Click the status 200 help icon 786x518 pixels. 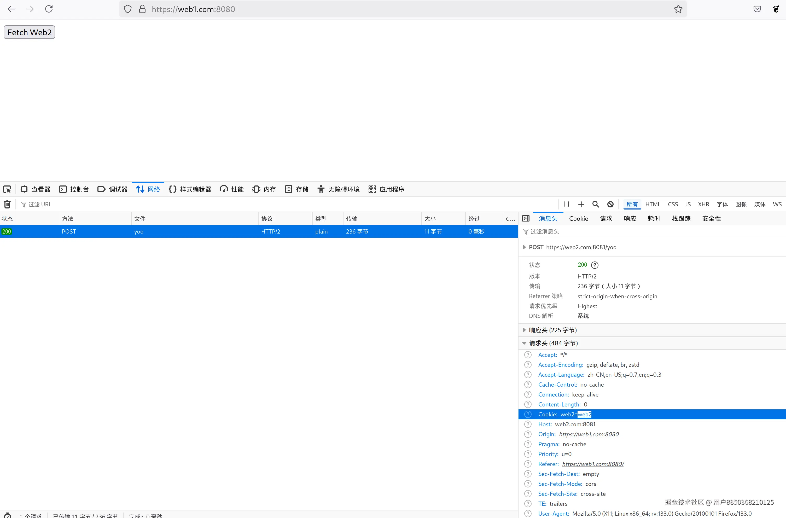[595, 265]
